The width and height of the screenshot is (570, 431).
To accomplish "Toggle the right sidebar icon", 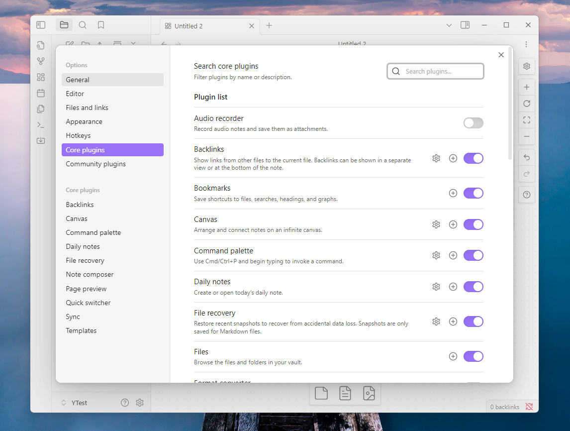I will coord(465,25).
